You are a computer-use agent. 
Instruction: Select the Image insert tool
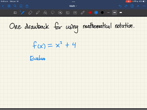click(68, 13)
